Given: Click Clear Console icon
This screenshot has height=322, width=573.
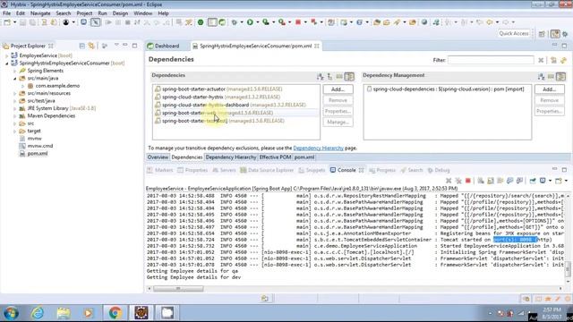Looking at the screenshot, I should tap(481, 181).
